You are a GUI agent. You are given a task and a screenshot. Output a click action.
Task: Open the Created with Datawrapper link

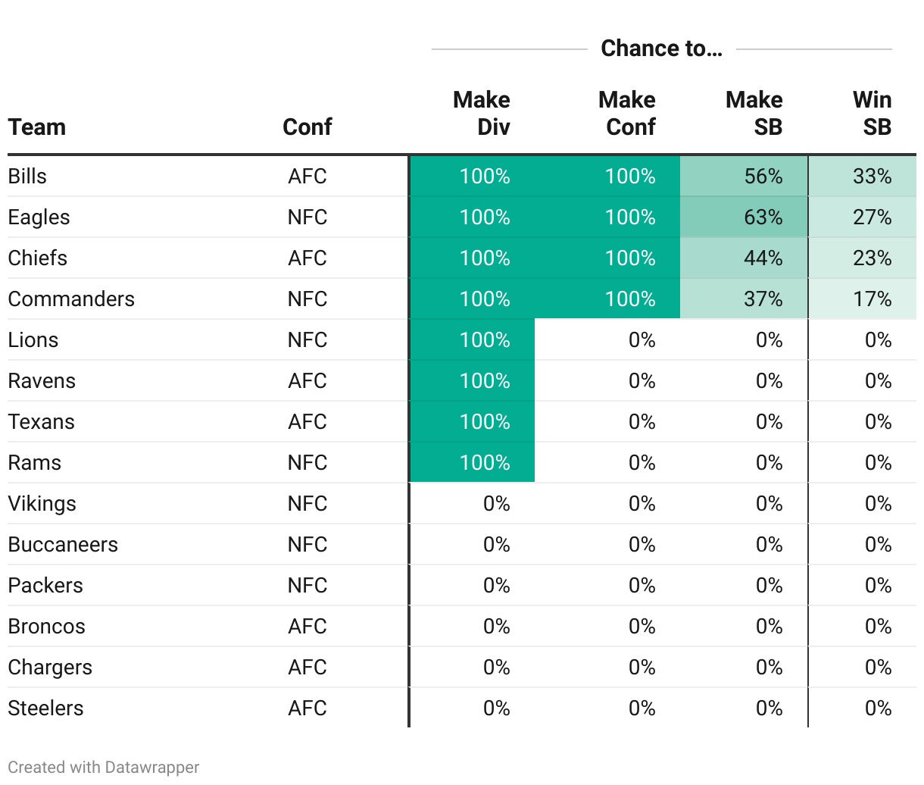(x=104, y=767)
